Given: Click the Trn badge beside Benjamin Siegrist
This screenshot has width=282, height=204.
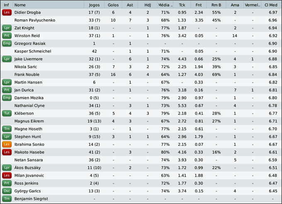Looking at the screenshot, I should [6, 199].
